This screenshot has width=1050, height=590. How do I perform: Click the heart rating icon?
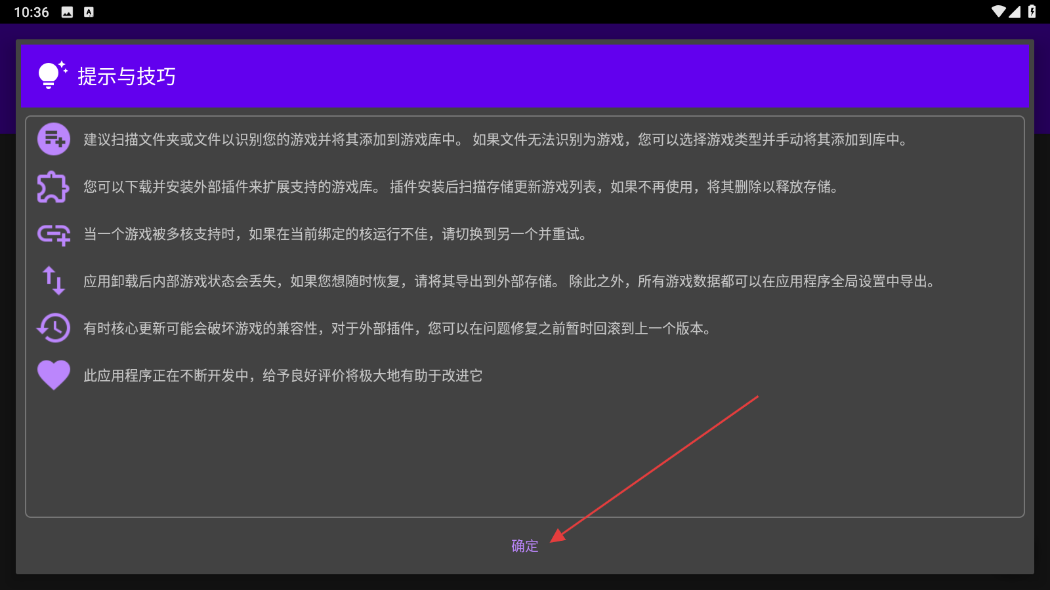coord(53,374)
